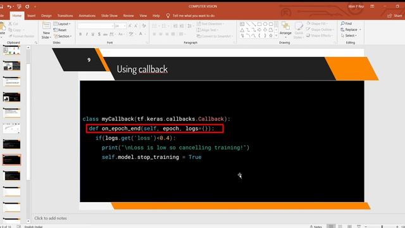Select the Right Brace shape
405x228 pixels.
[x=265, y=35]
